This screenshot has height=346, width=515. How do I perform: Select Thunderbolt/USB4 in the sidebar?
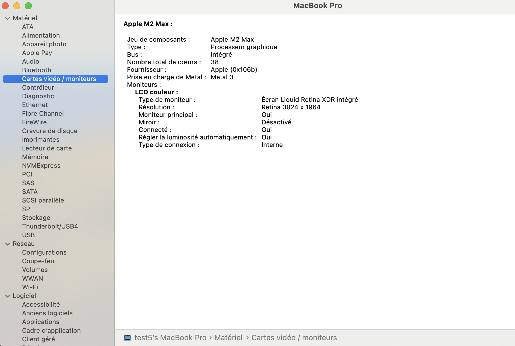click(x=50, y=226)
